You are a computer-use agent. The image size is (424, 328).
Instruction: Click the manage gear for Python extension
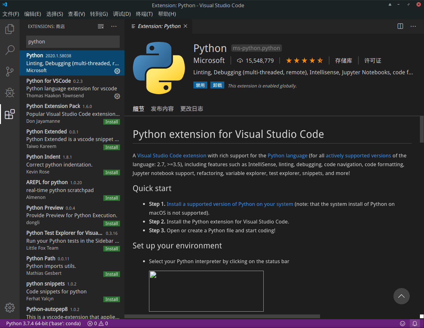117,71
